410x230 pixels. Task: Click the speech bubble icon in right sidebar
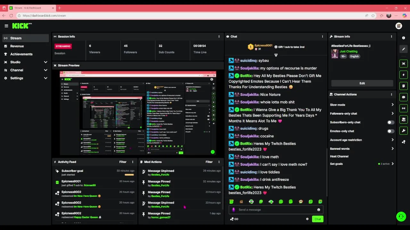404,97
